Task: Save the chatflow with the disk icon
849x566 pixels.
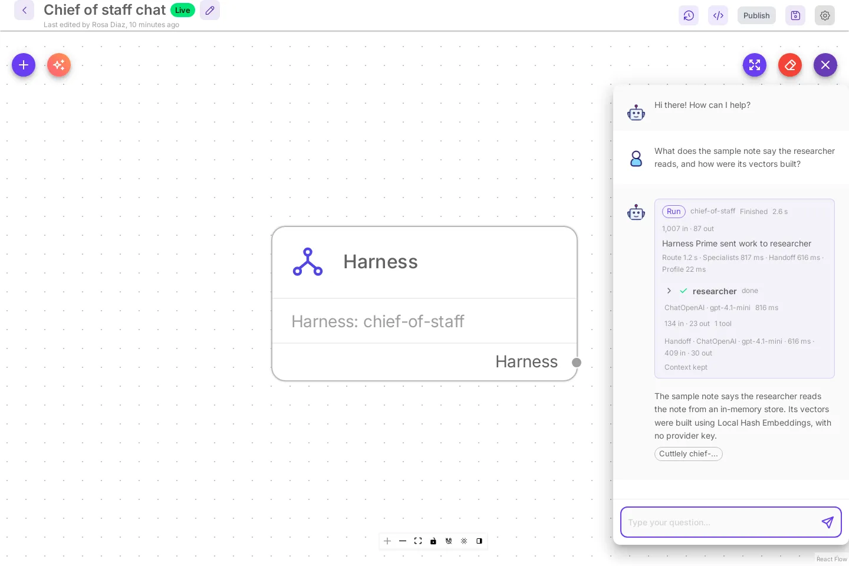Action: 795,15
